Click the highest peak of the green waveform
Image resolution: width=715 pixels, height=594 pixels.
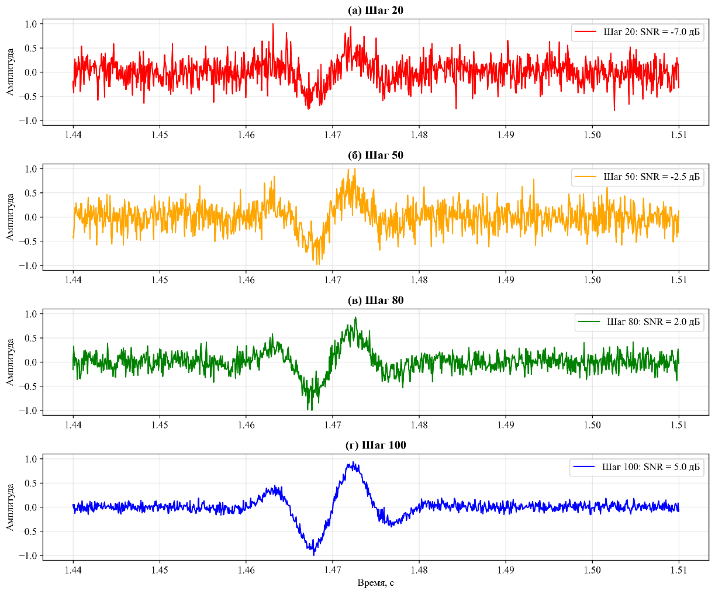click(x=355, y=317)
